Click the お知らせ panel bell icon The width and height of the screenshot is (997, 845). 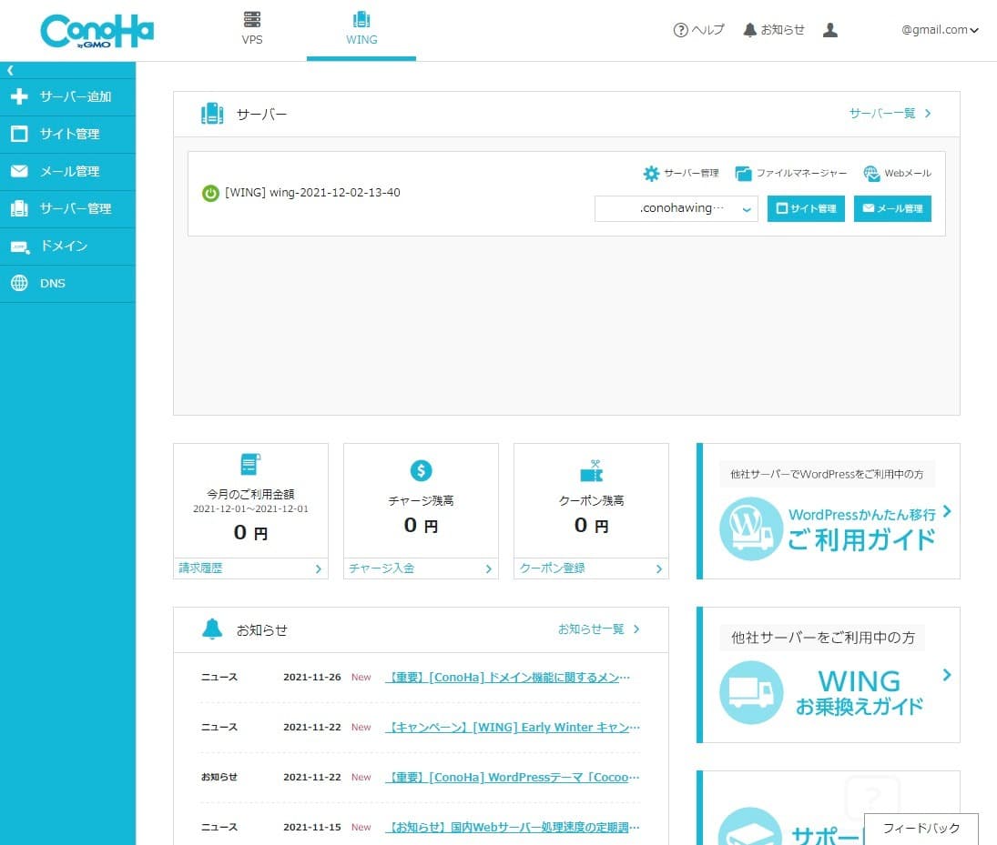click(212, 629)
